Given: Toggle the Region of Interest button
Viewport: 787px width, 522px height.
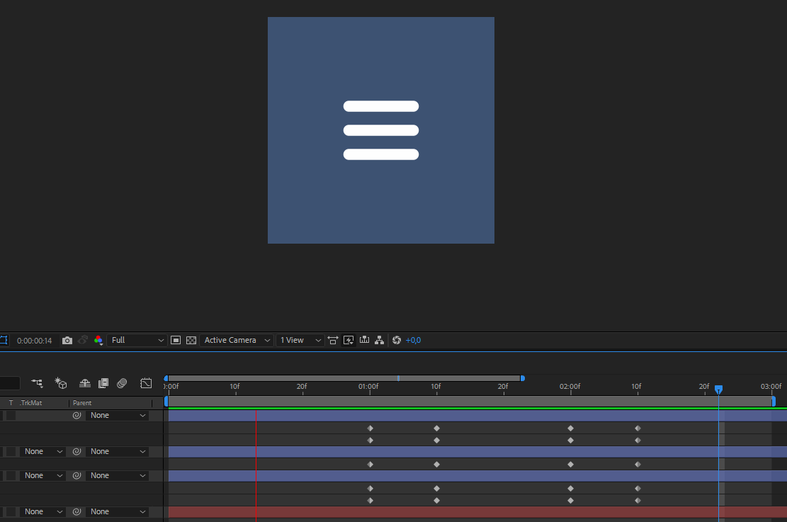Looking at the screenshot, I should [x=176, y=341].
